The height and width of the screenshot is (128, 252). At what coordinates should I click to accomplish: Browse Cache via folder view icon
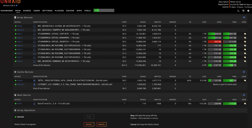point(245,80)
